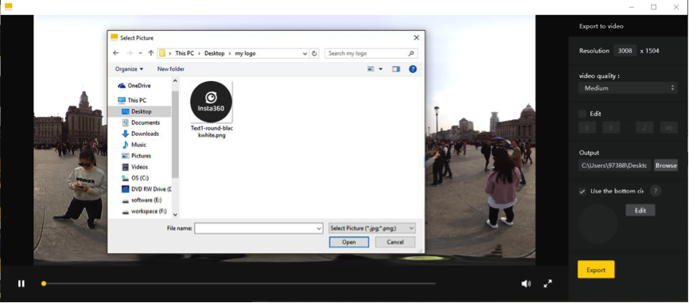Open the Select Picture file type dropdown
The image size is (689, 303).
(x=372, y=228)
